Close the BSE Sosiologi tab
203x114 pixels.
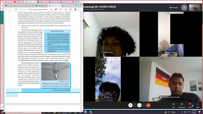point(59,6)
